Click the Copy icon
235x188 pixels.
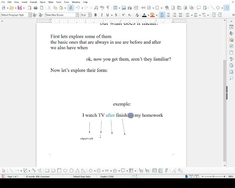(x=55, y=8)
